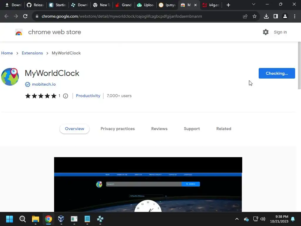Switch to the GitHub Releases tab
The image size is (301, 226).
[x=36, y=5]
